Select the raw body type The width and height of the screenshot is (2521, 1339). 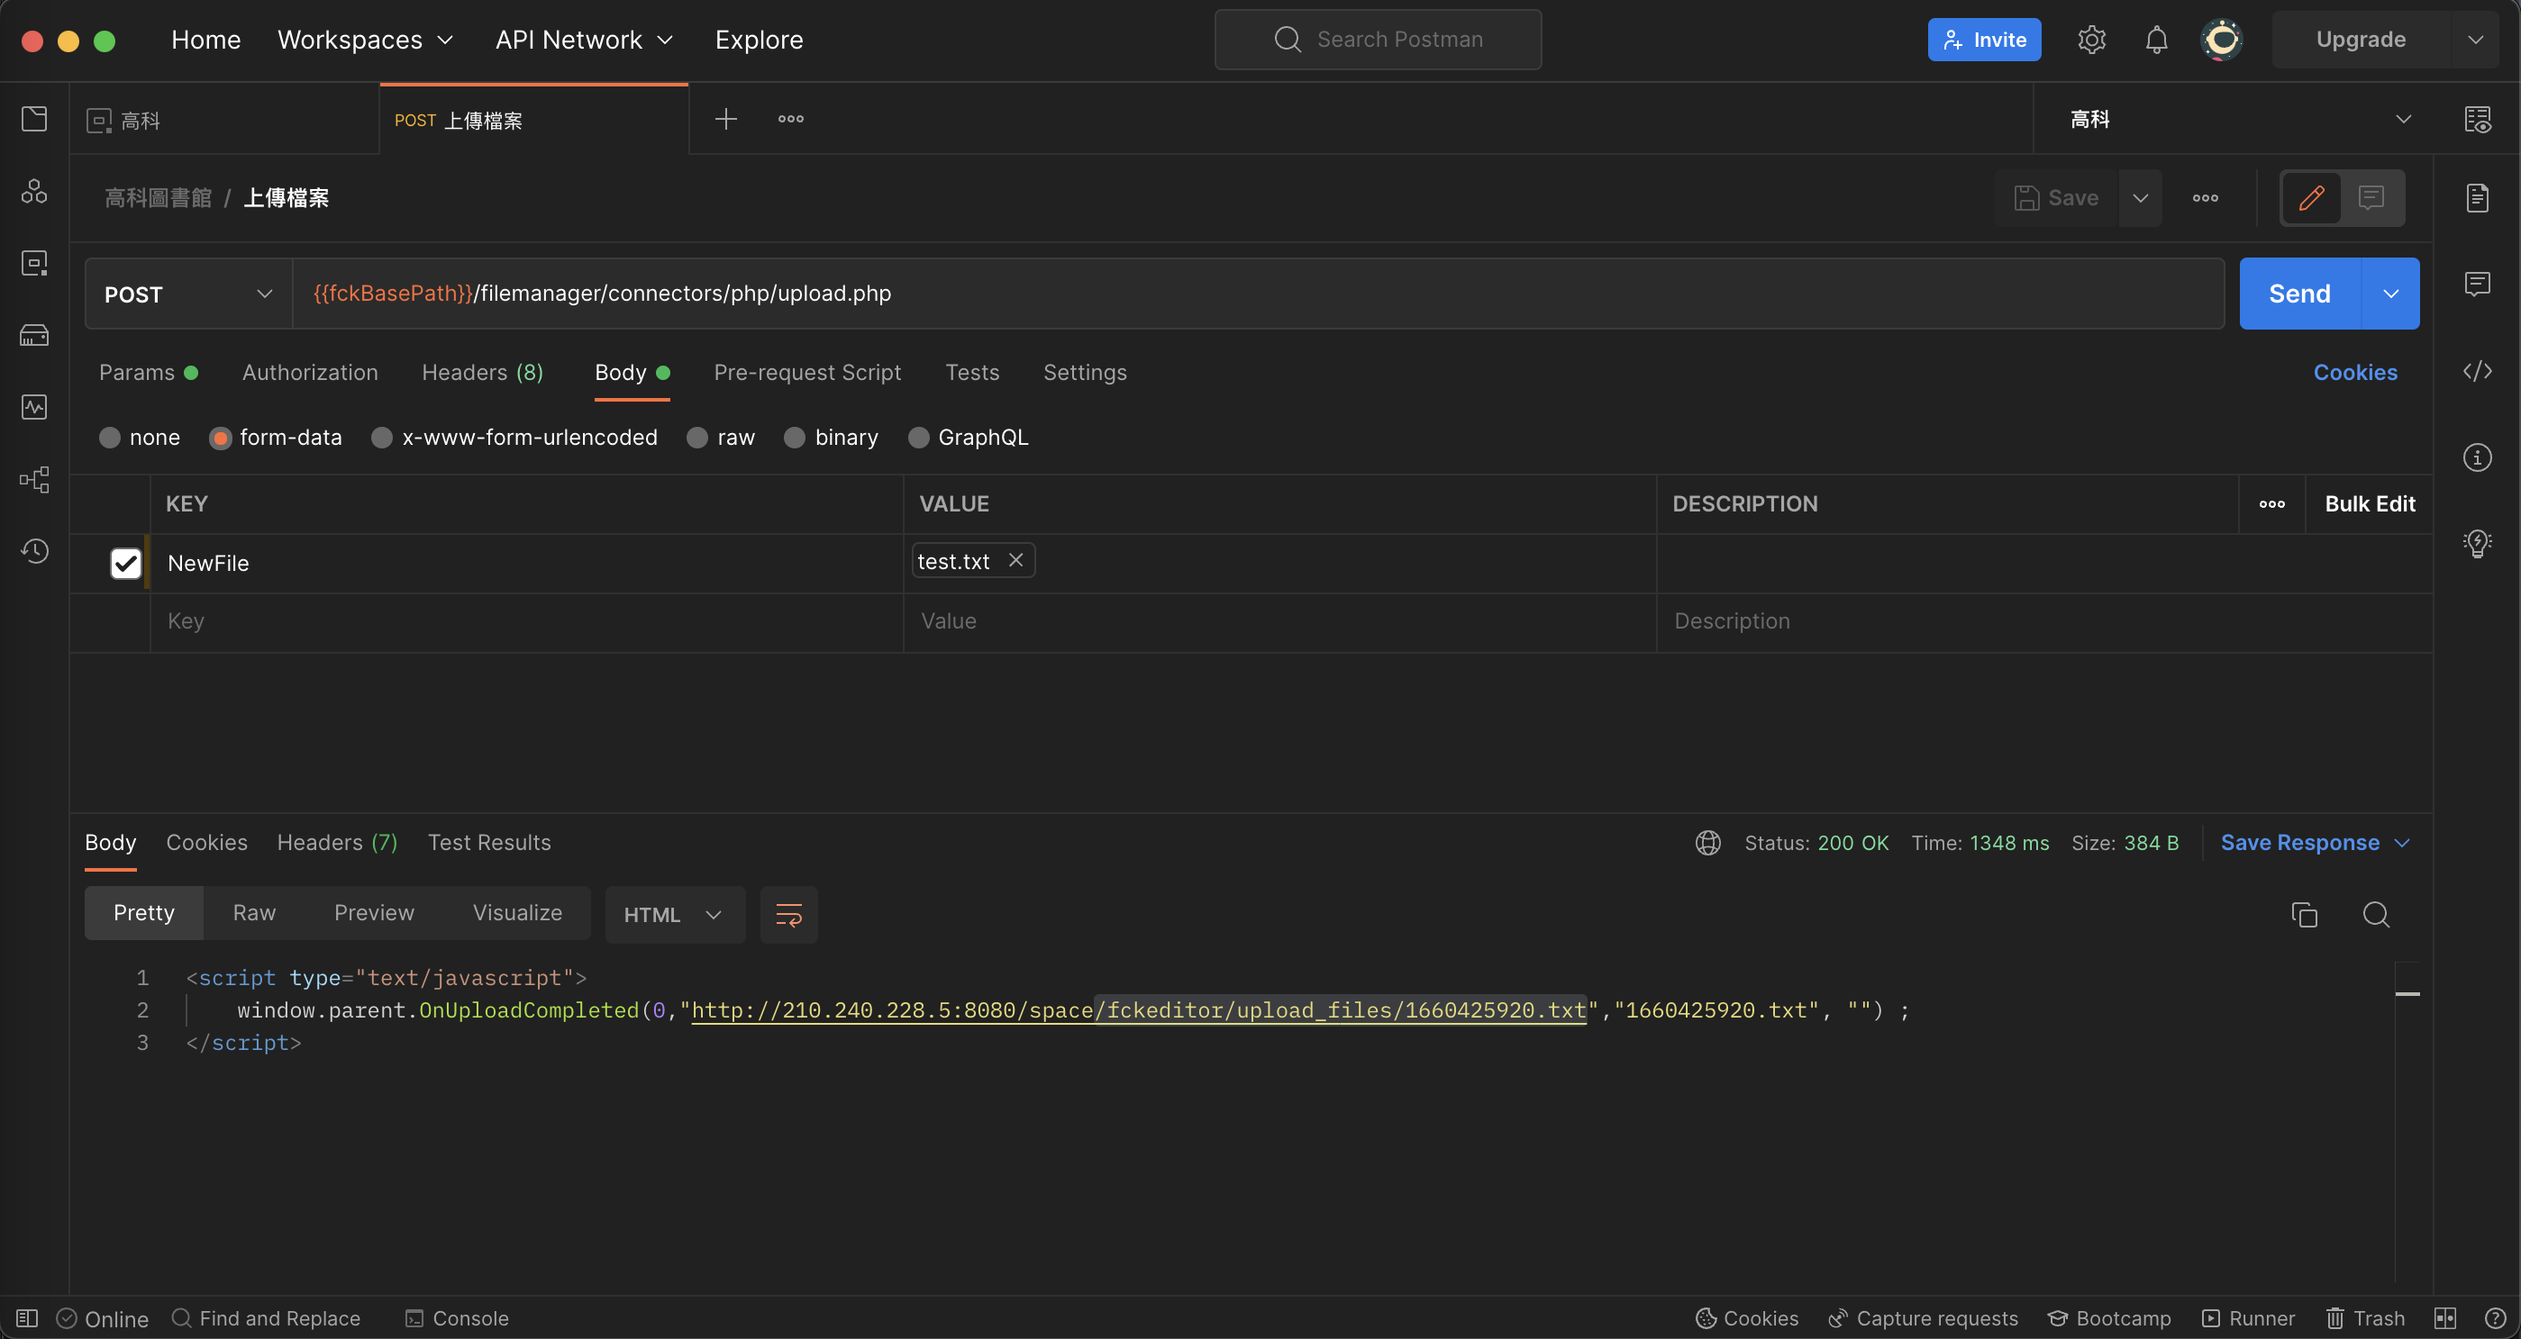(696, 438)
